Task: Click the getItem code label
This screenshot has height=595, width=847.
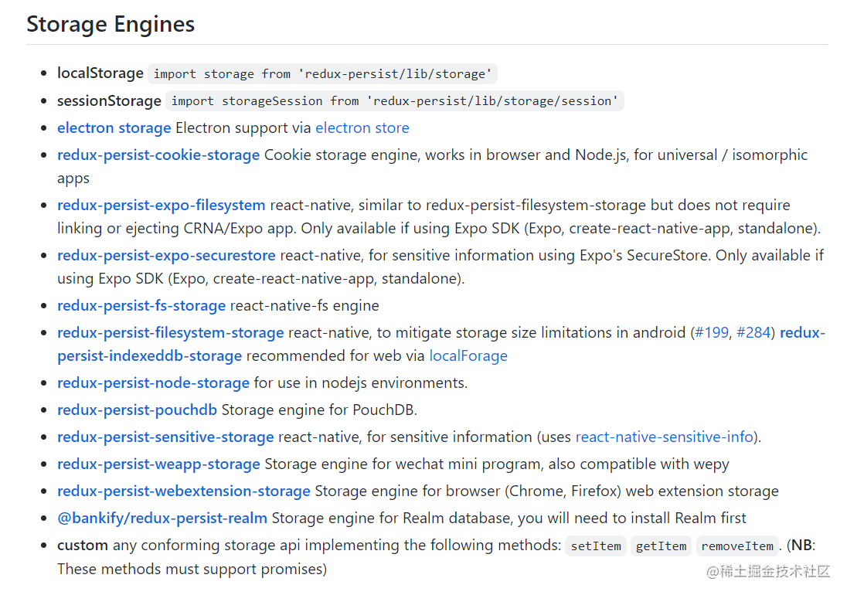Action: click(x=662, y=546)
